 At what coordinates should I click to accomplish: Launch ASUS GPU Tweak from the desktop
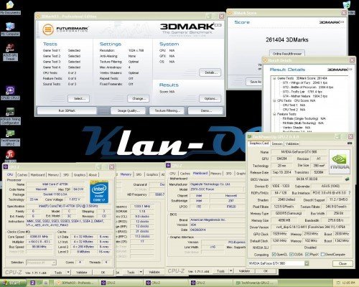pyautogui.click(x=10, y=52)
